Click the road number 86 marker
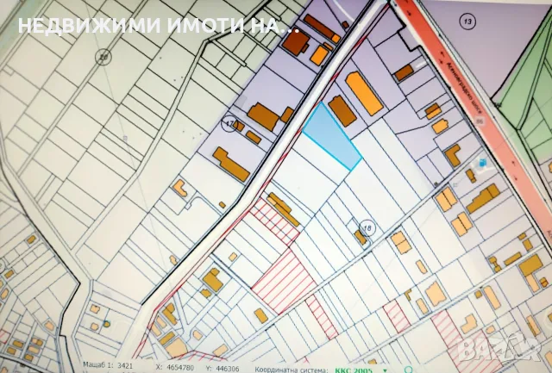The image size is (552, 373). pos(479,121)
